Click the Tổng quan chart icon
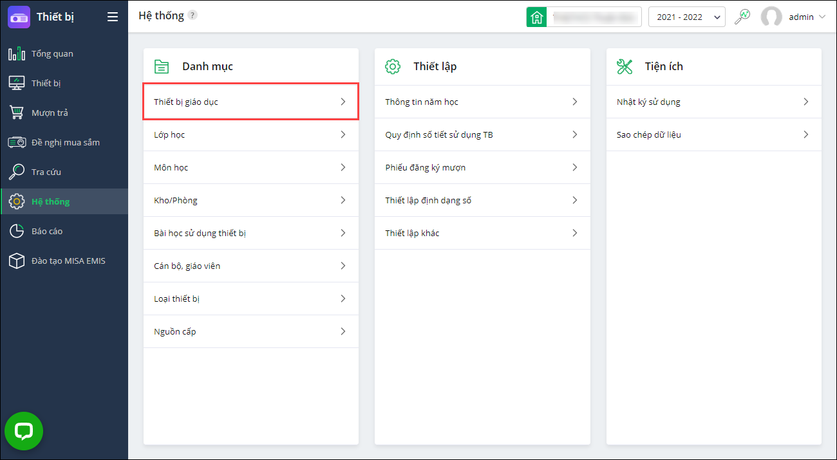Viewport: 837px width, 460px height. (x=17, y=54)
